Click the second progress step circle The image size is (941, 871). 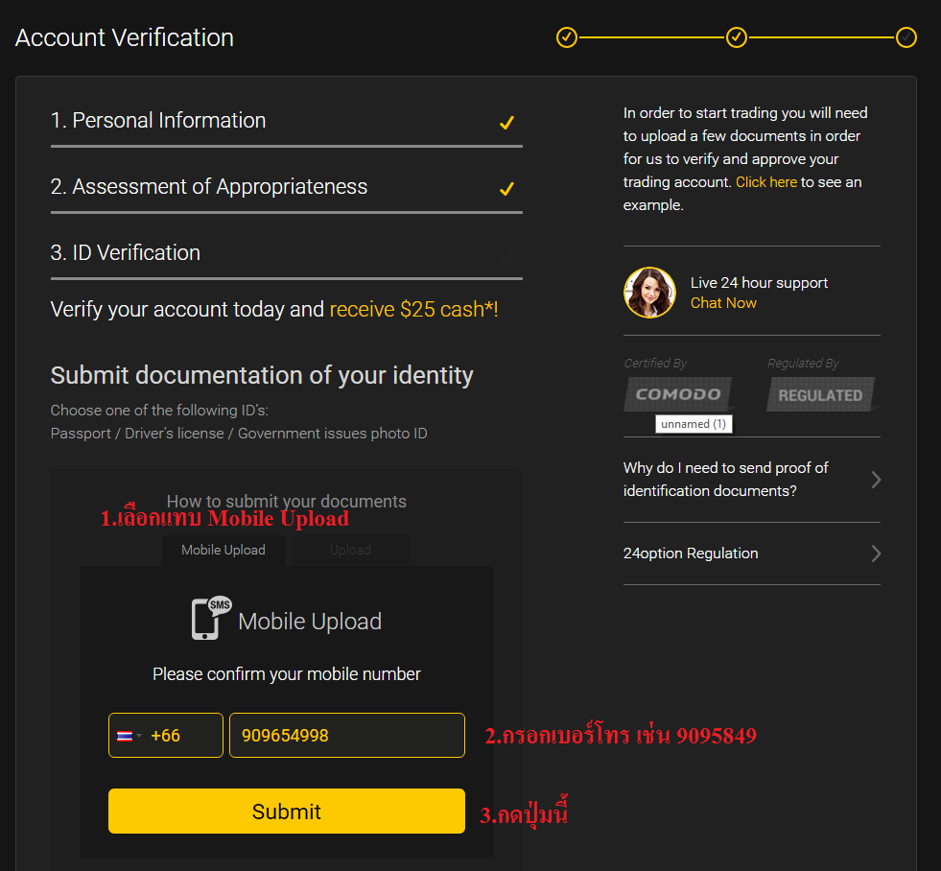pos(737,37)
